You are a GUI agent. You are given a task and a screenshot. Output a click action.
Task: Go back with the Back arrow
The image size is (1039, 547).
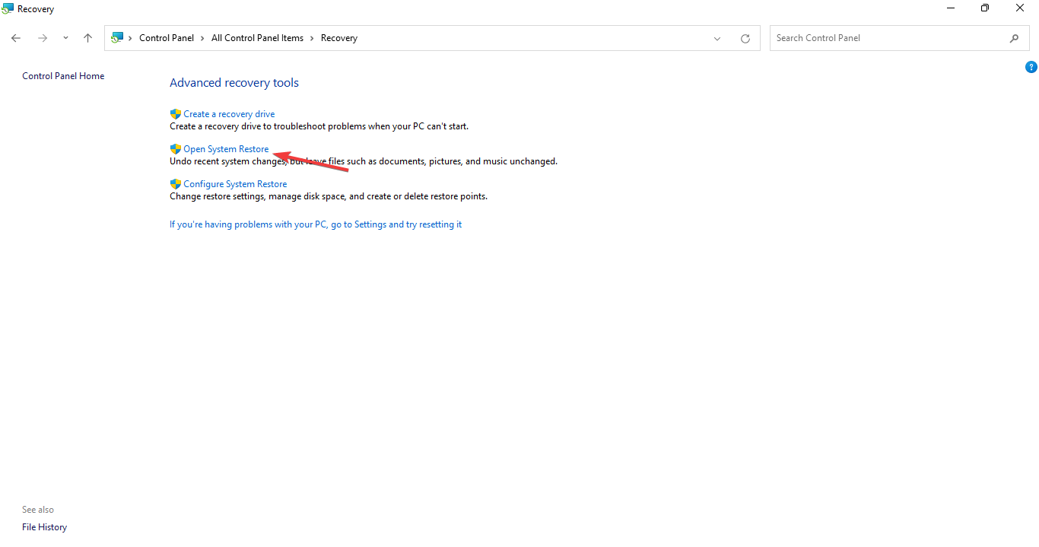pyautogui.click(x=16, y=38)
